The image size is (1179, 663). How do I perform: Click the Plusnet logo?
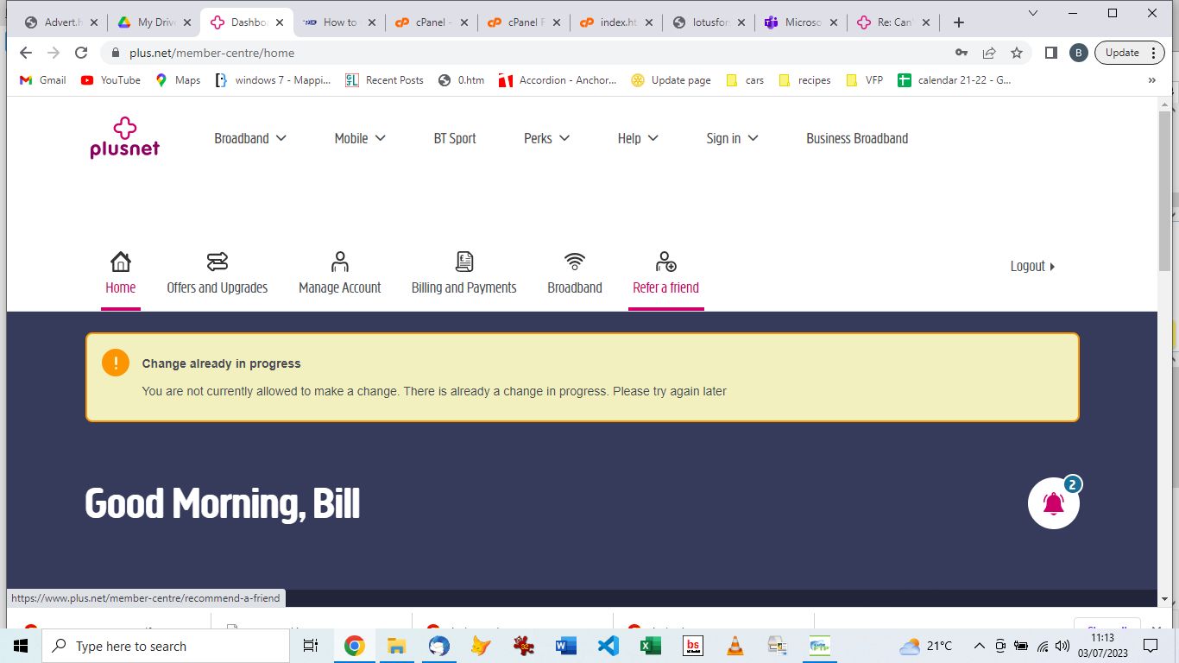[125, 138]
